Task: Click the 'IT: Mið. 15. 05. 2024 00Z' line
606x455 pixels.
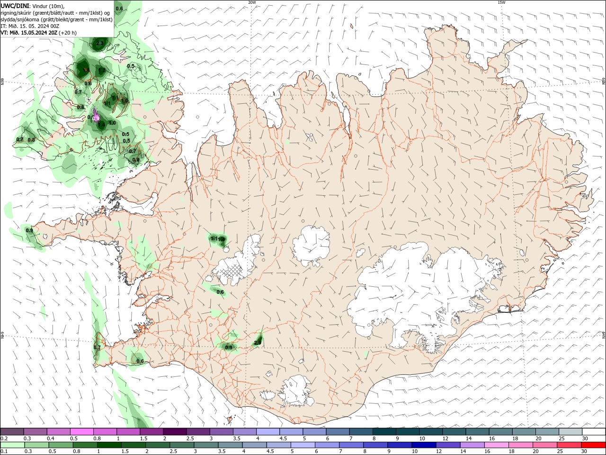Action: click(30, 26)
